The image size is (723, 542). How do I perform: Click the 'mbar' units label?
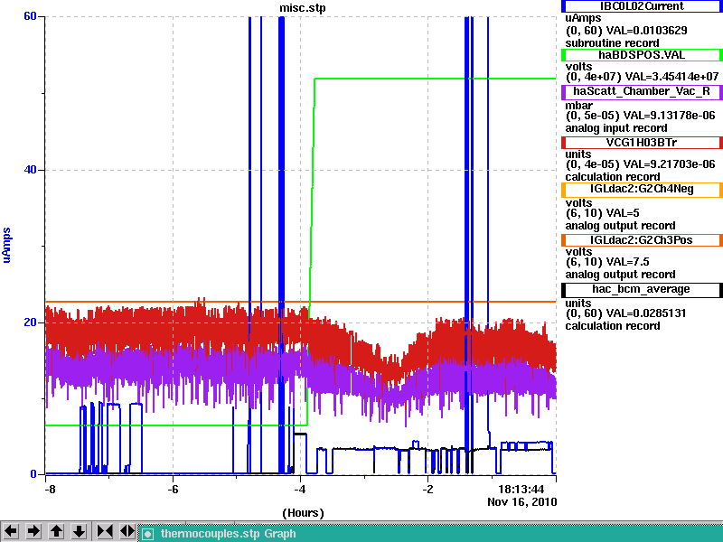pos(578,106)
